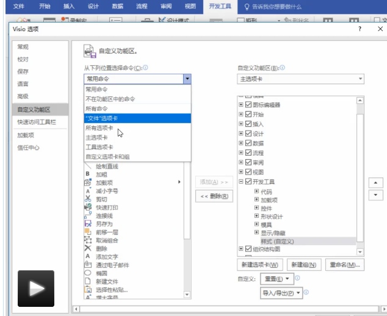Click the help question mark icon
The width and height of the screenshot is (387, 316).
(x=360, y=29)
